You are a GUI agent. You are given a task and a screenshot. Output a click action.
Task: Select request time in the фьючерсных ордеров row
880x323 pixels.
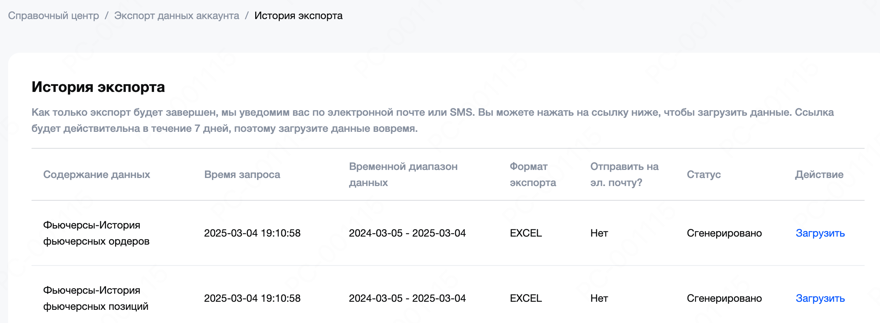(x=252, y=233)
